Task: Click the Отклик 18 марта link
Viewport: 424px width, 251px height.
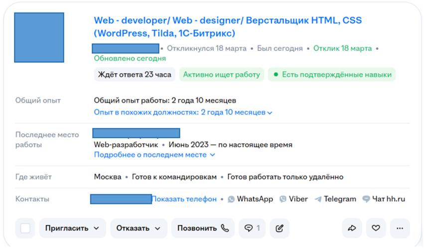Action: pos(343,48)
